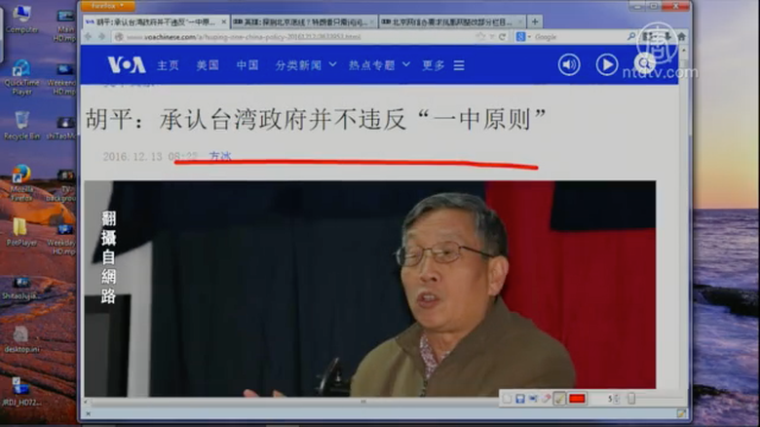Screen dimensions: 760x427
Task: Click the new blank page icon
Action: pos(507,399)
